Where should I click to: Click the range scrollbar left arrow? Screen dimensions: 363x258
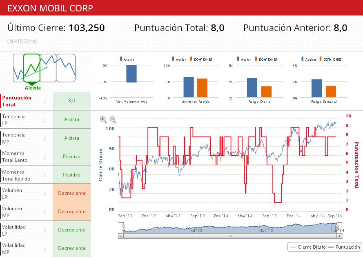click(x=120, y=236)
